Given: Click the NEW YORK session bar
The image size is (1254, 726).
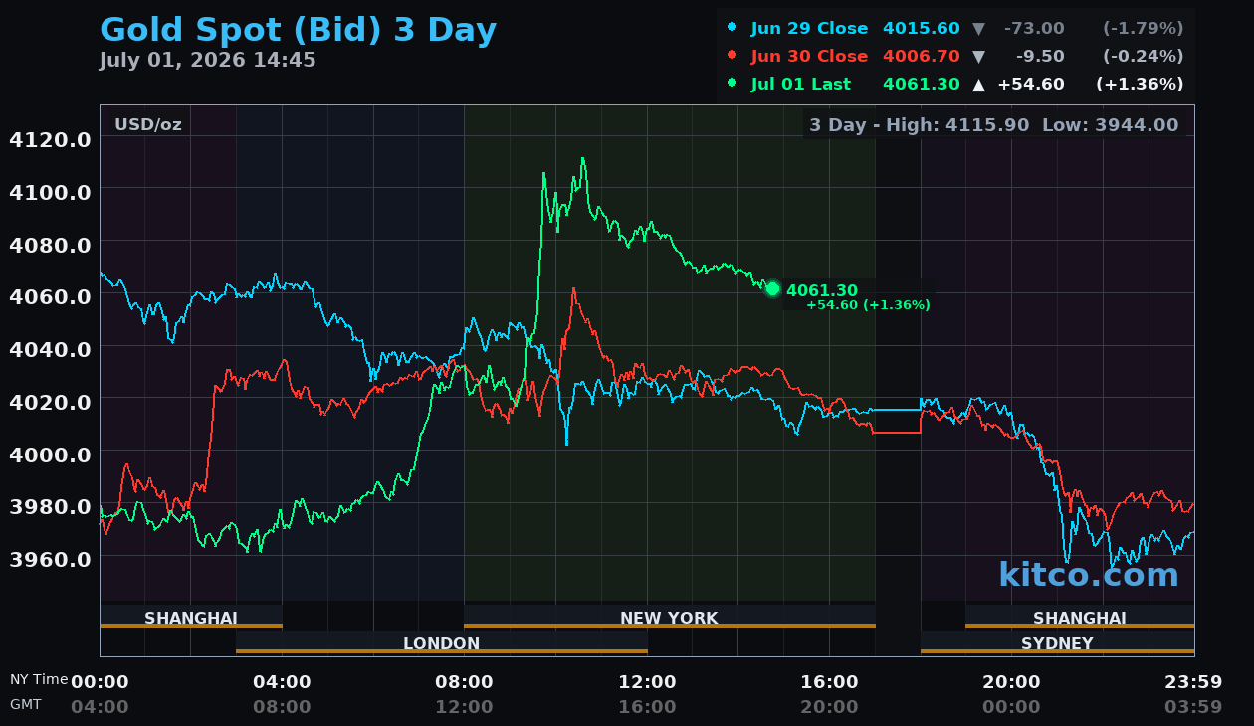Looking at the screenshot, I should tap(669, 618).
